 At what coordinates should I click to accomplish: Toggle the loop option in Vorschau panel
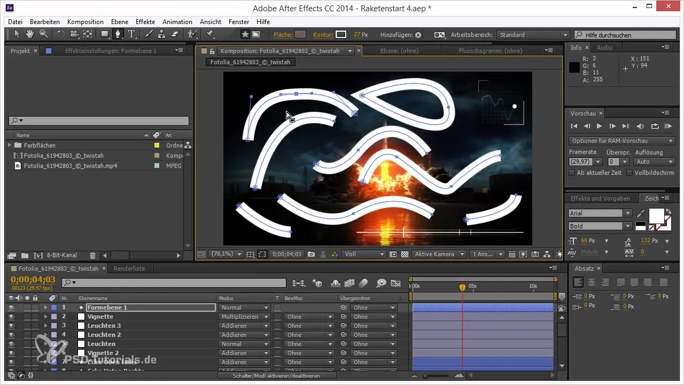[655, 126]
